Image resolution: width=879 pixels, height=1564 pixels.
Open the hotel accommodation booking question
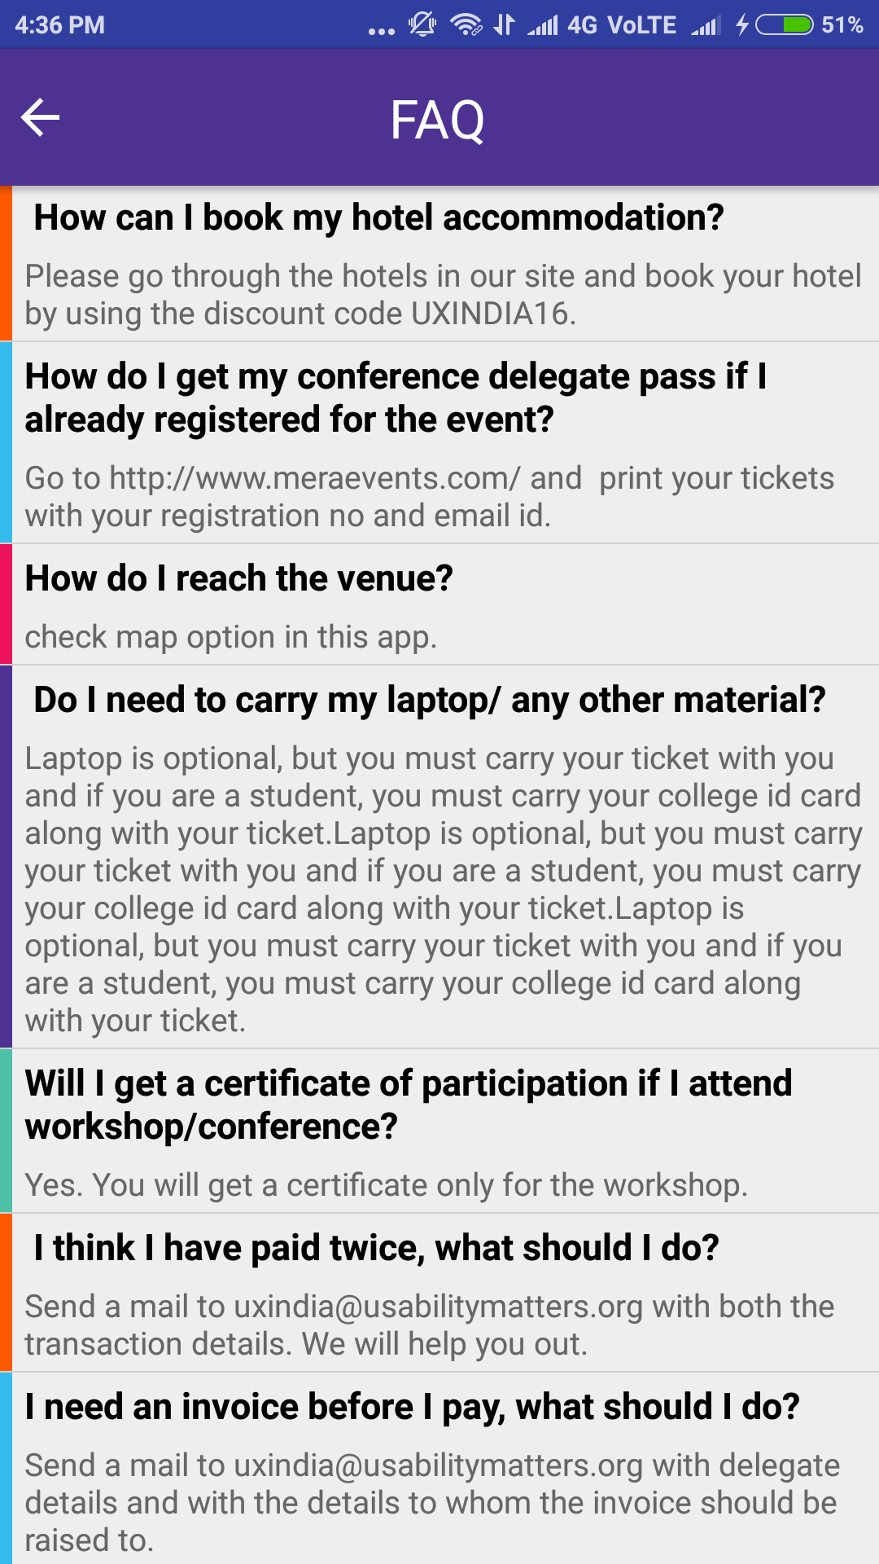[x=378, y=218]
